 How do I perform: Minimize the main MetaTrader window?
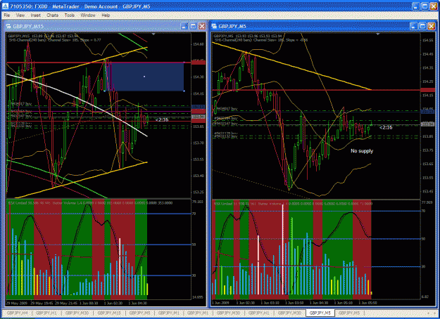416,6
